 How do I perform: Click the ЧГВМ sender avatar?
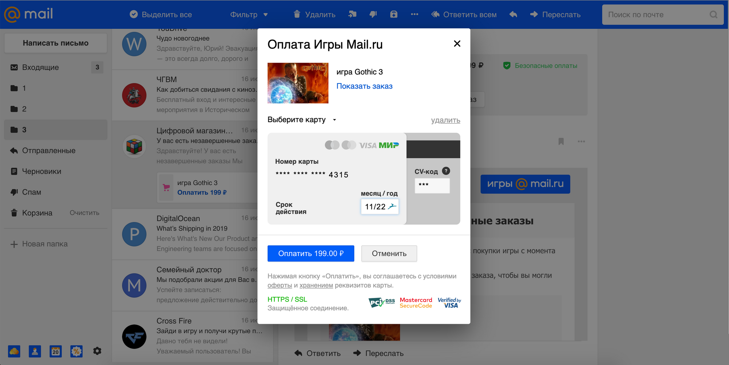(x=134, y=95)
